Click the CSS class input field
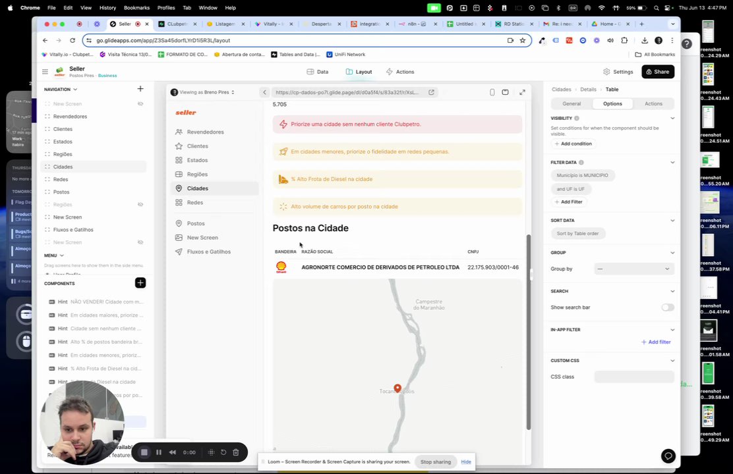Image resolution: width=733 pixels, height=474 pixels. pos(634,377)
